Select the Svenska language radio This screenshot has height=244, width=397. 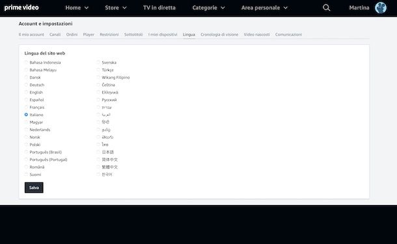tap(98, 62)
